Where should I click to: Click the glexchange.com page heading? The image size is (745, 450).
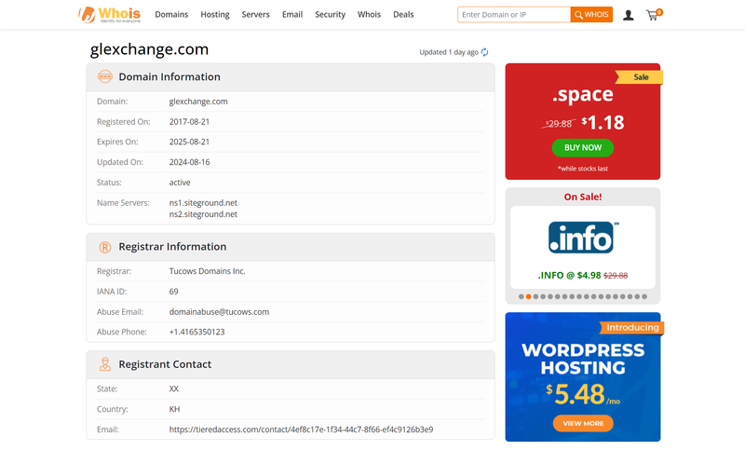[149, 49]
